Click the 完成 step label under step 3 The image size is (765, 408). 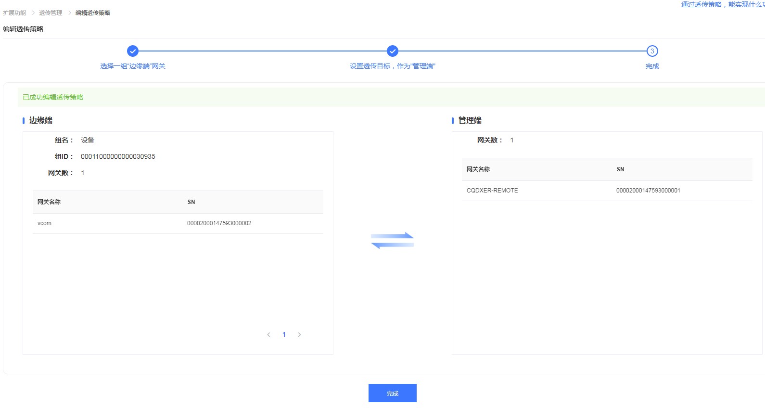(652, 66)
